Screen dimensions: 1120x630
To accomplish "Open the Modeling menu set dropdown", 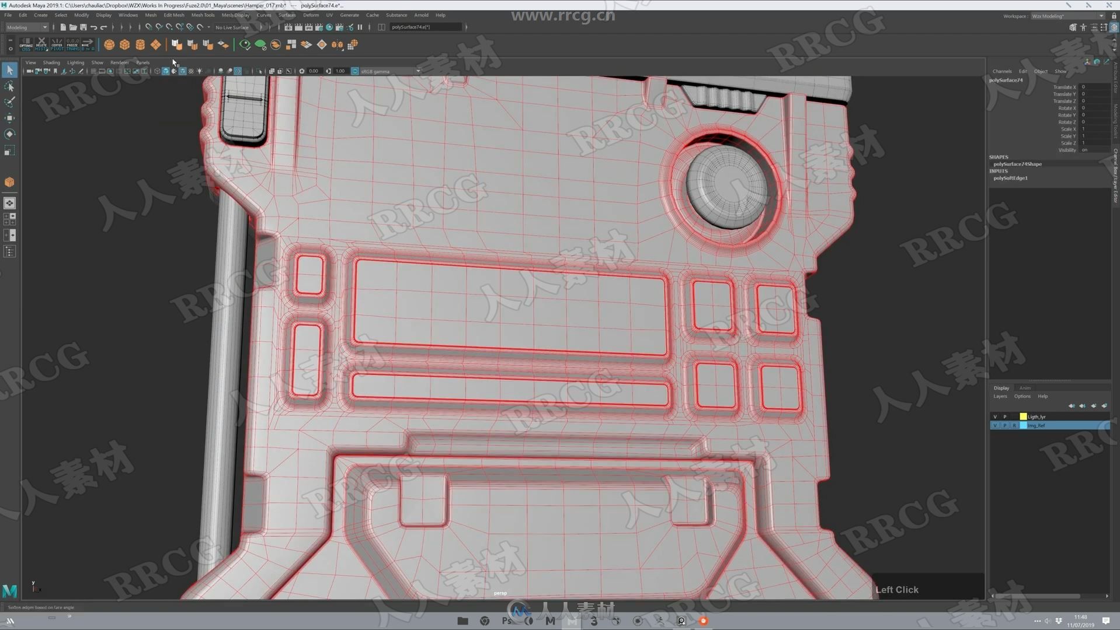I will (27, 27).
